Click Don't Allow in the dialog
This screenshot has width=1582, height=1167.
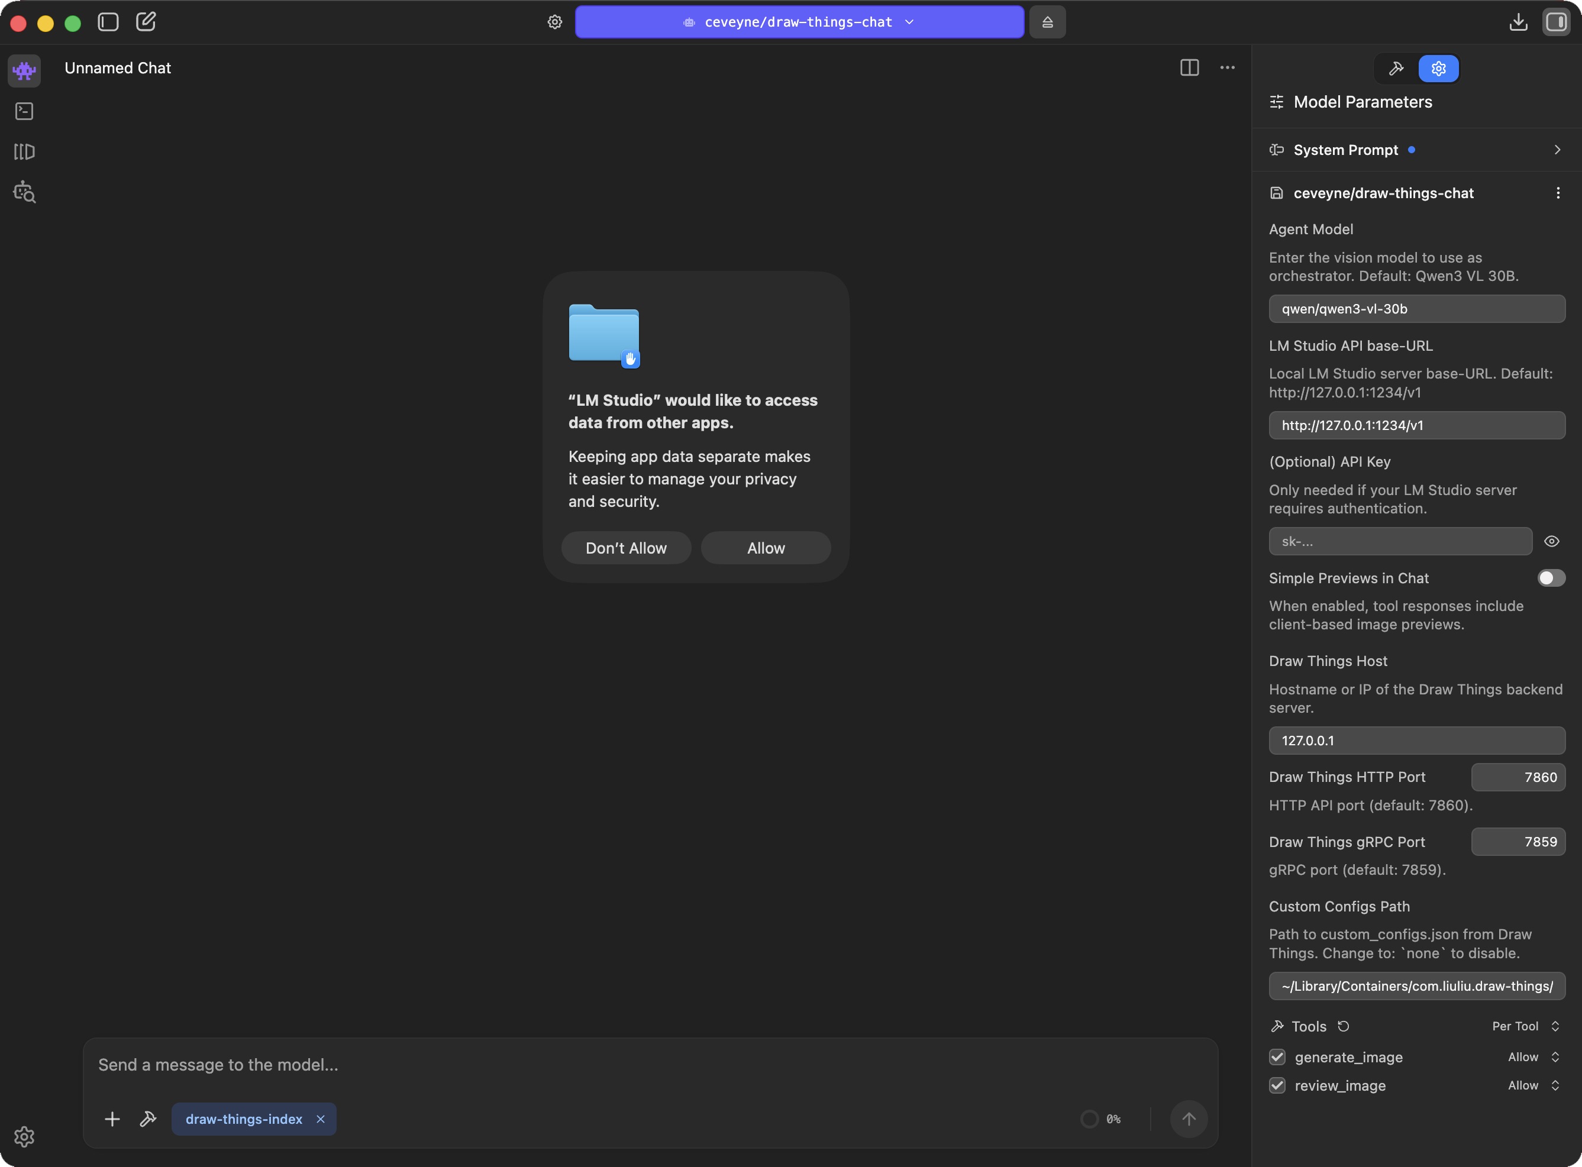click(625, 548)
